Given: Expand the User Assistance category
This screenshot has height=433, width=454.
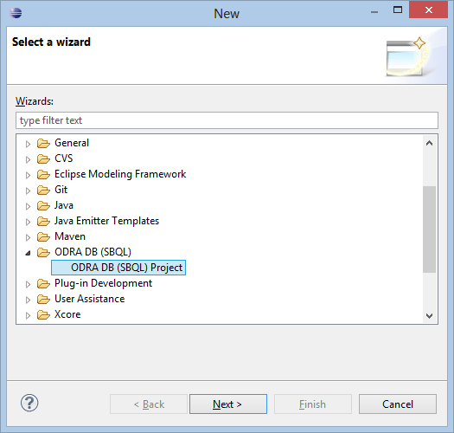Looking at the screenshot, I should pos(28,301).
